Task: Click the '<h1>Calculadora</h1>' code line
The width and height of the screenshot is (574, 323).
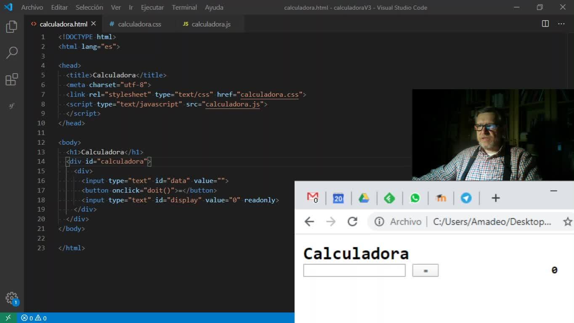Action: 105,152
